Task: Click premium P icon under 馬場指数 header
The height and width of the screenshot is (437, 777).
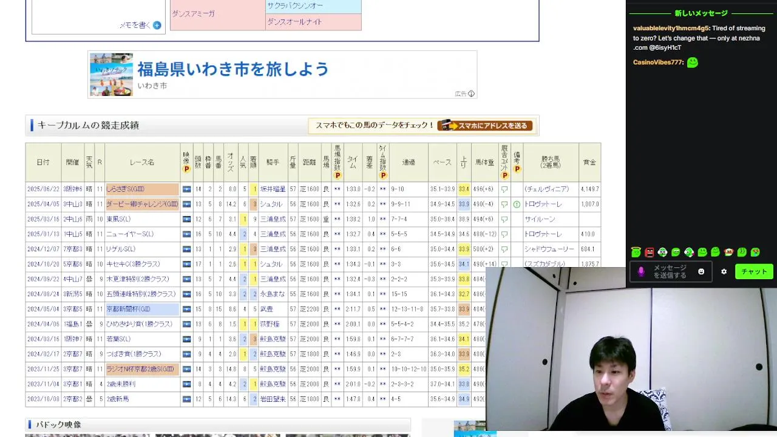Action: click(x=338, y=175)
